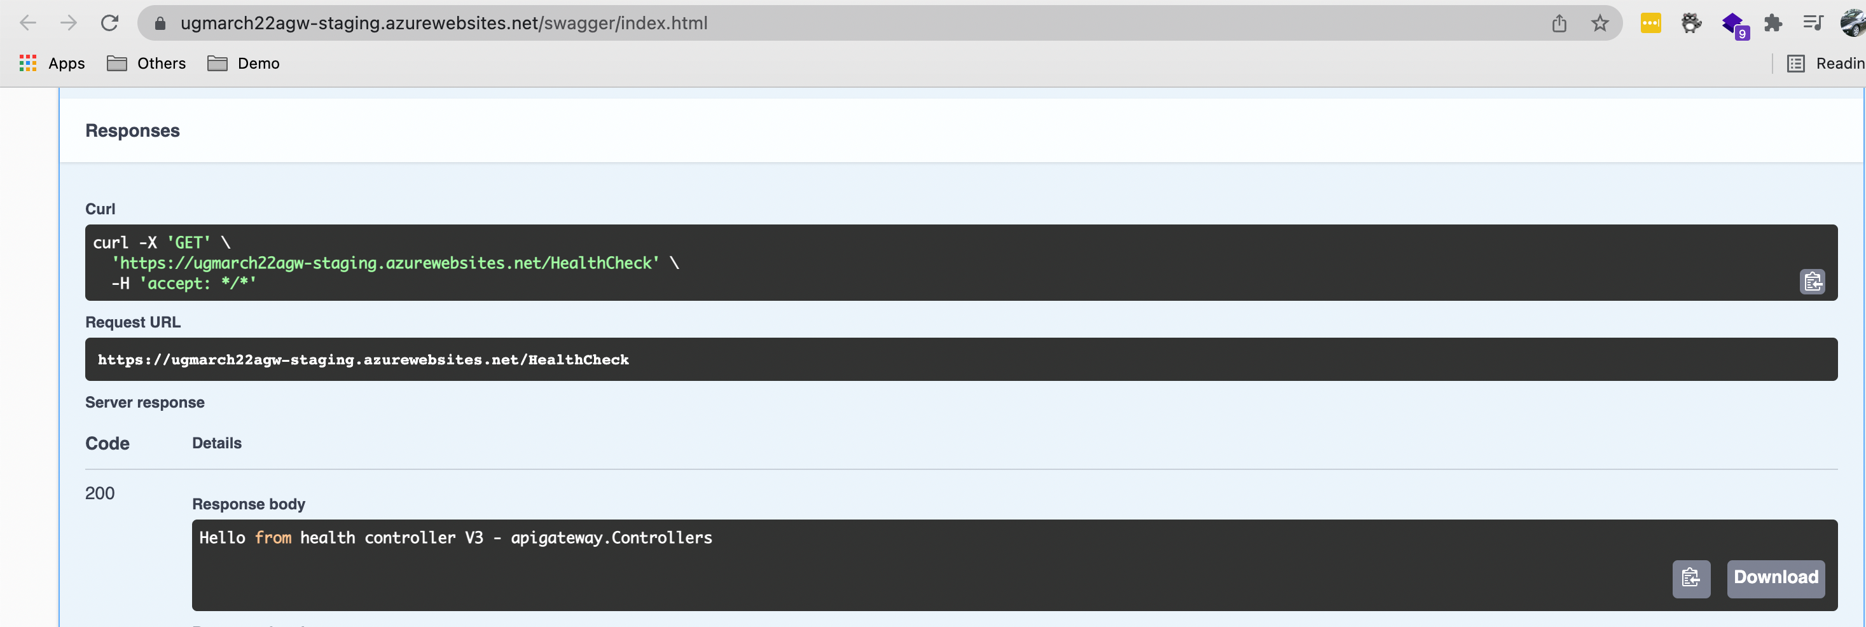Copy the curl command to clipboard
This screenshot has width=1866, height=627.
point(1812,282)
